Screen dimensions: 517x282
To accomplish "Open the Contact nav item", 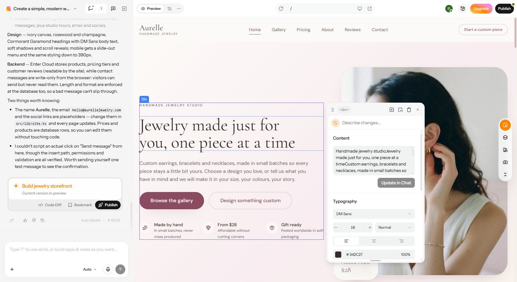I will tap(380, 30).
